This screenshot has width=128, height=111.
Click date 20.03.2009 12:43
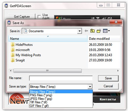[x=100, y=55]
